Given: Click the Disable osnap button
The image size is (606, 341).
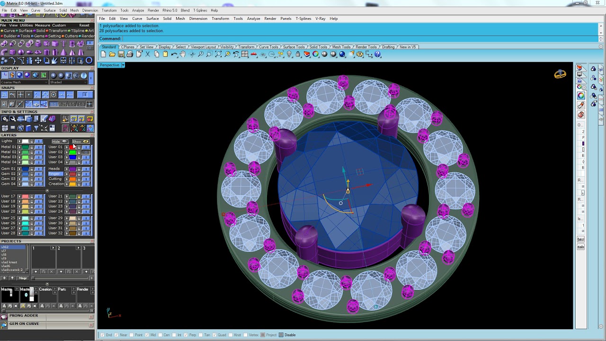Looking at the screenshot, I should pyautogui.click(x=287, y=335).
